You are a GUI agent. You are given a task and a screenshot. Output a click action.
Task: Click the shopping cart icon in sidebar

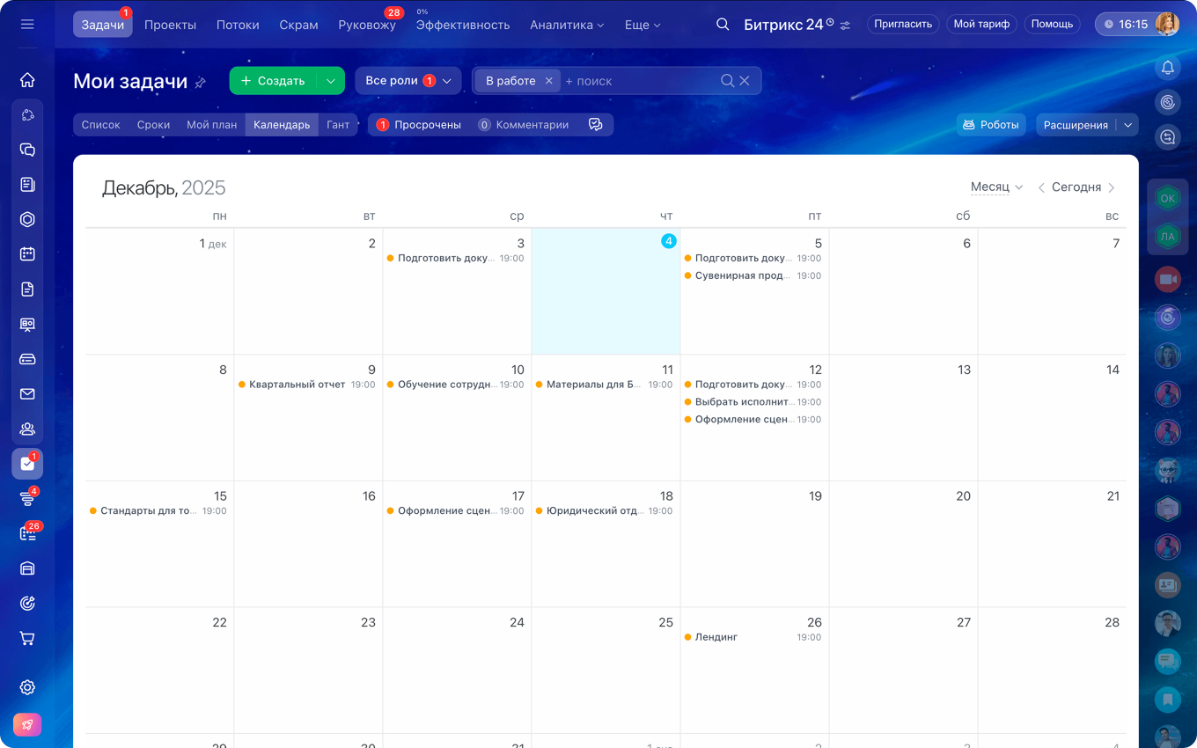(x=27, y=638)
